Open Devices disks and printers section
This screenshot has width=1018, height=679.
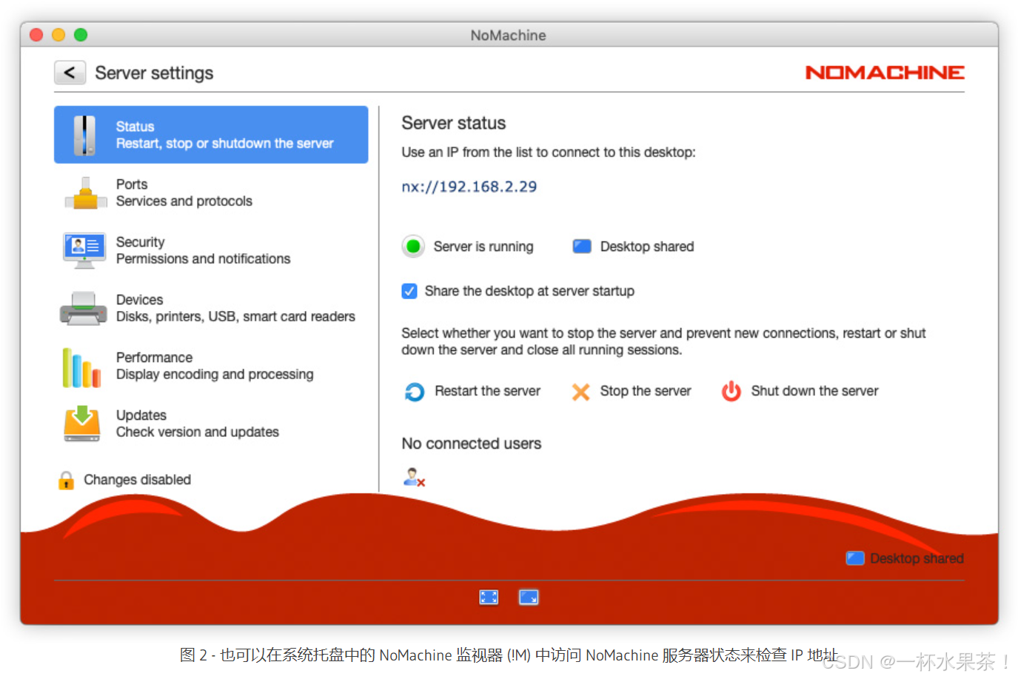click(211, 308)
